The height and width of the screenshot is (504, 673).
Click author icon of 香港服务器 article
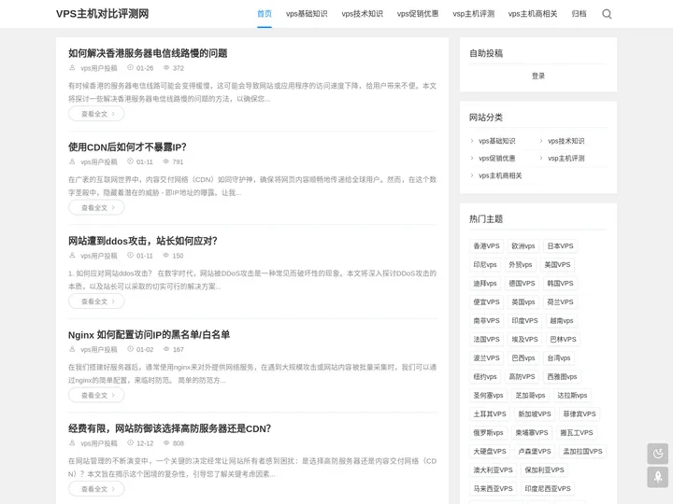point(72,68)
